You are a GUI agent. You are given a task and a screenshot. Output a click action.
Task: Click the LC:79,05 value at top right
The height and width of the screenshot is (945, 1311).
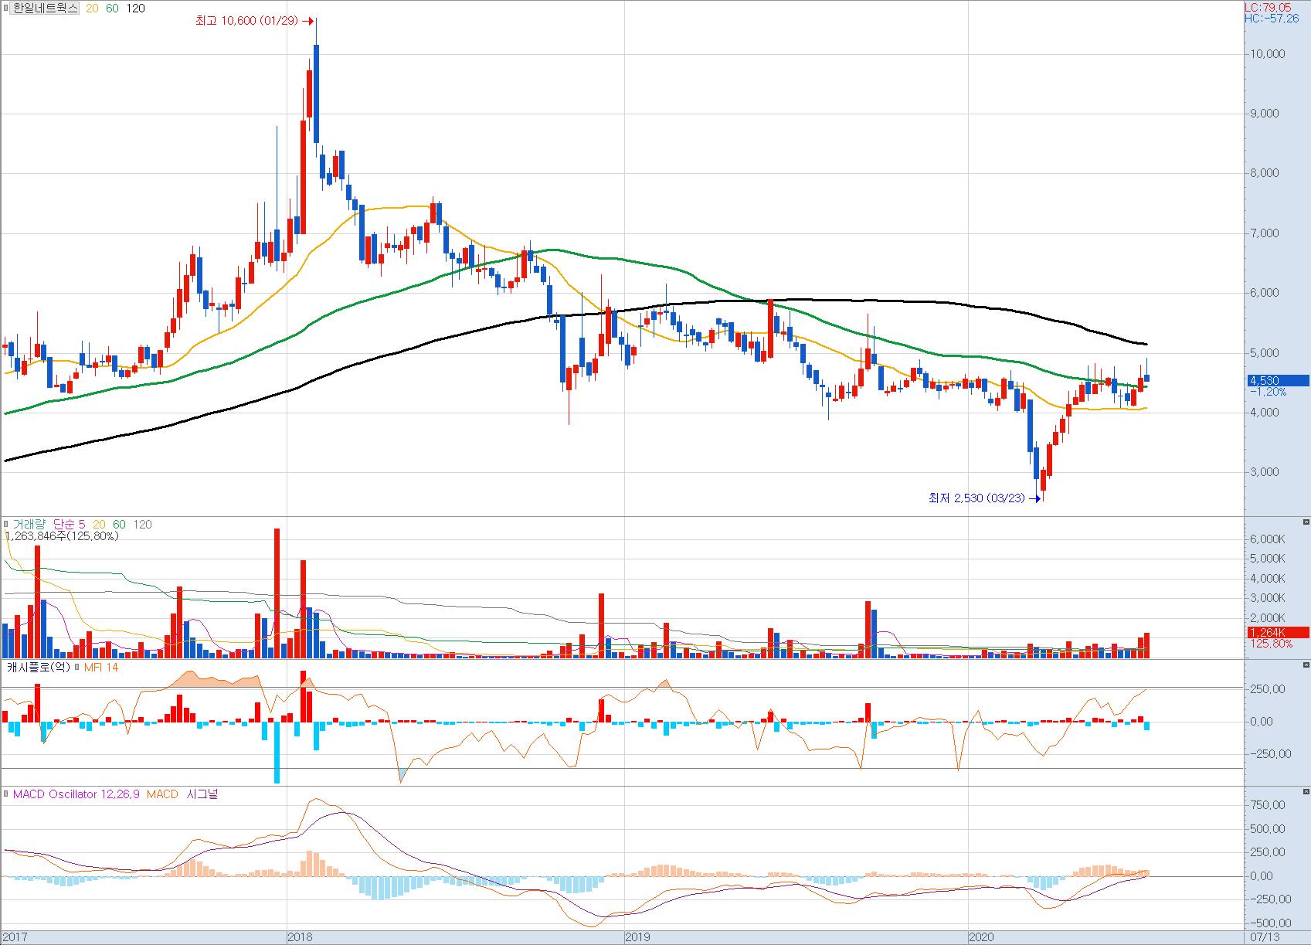[x=1267, y=7]
